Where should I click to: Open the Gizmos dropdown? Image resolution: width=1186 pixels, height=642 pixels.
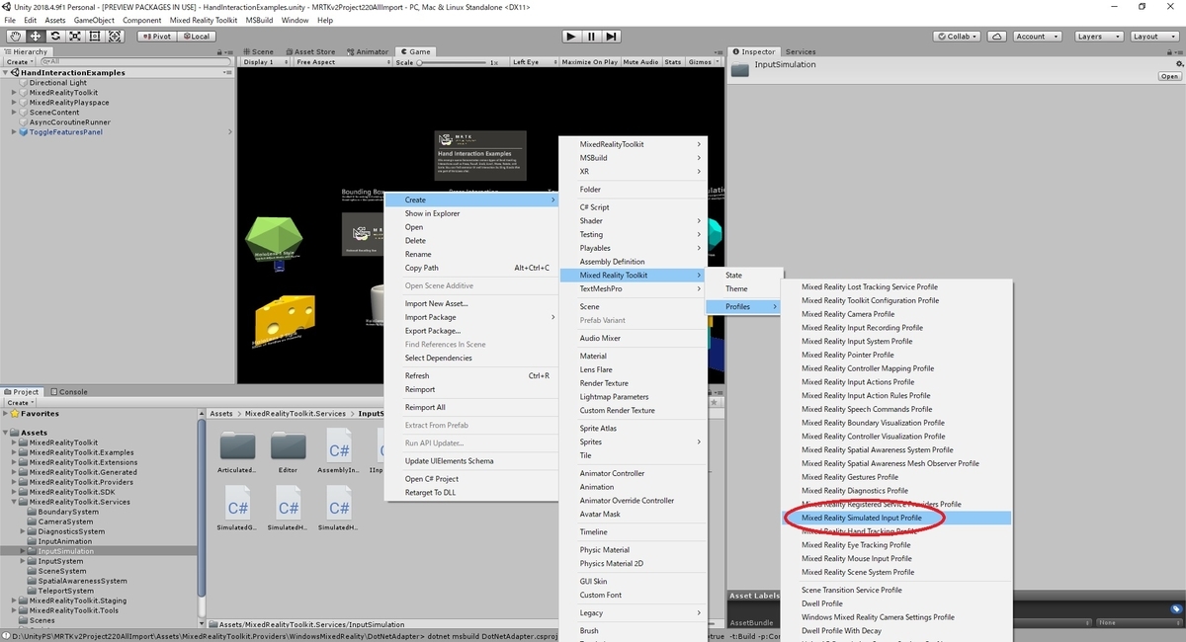point(703,62)
